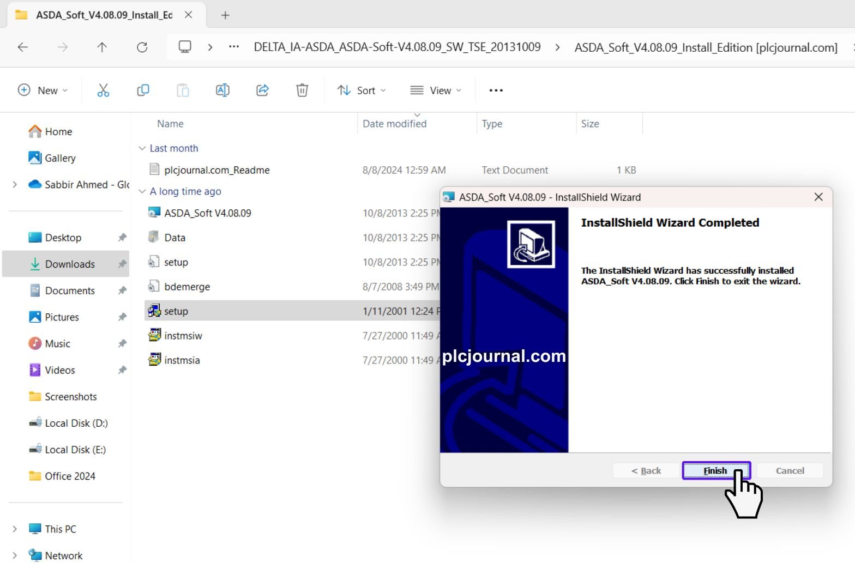Open the Sort dropdown menu
This screenshot has height=563, width=855.
(361, 90)
